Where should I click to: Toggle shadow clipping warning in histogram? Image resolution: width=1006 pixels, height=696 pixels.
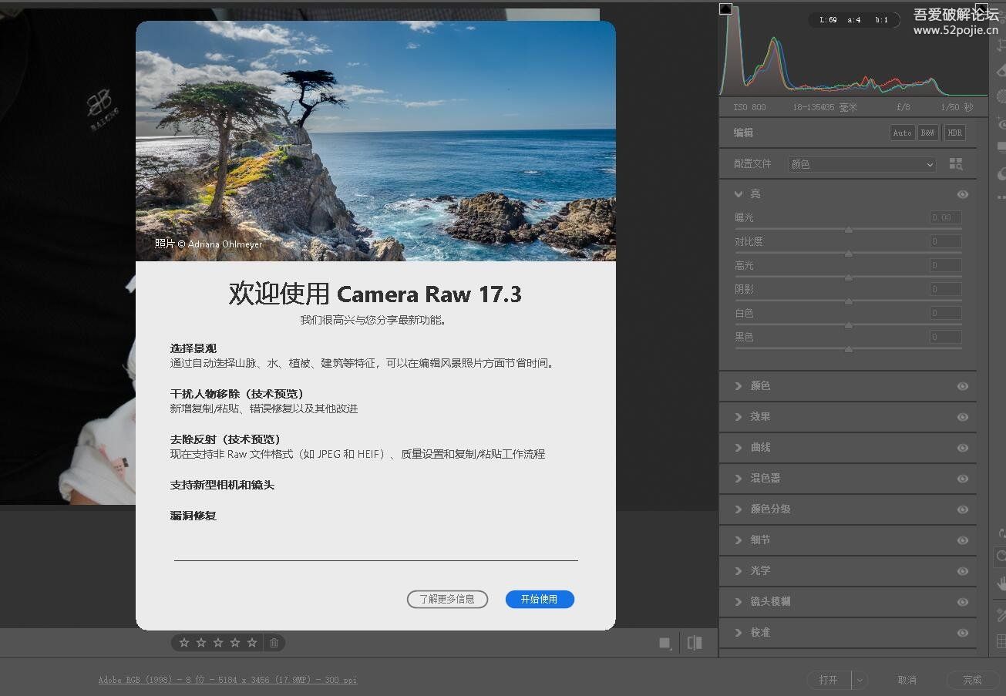click(x=725, y=8)
